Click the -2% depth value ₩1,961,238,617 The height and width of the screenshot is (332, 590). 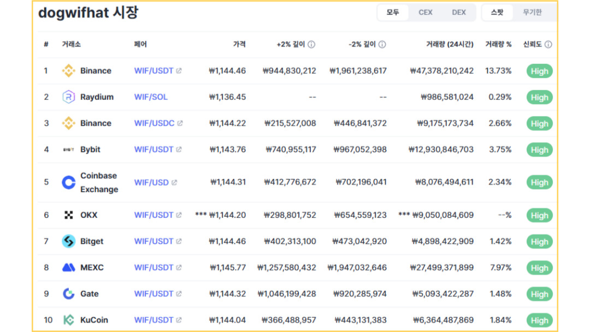[x=358, y=70]
